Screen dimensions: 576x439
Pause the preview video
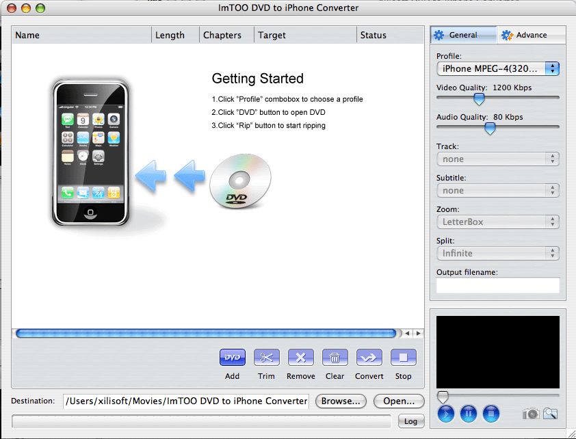pos(469,414)
